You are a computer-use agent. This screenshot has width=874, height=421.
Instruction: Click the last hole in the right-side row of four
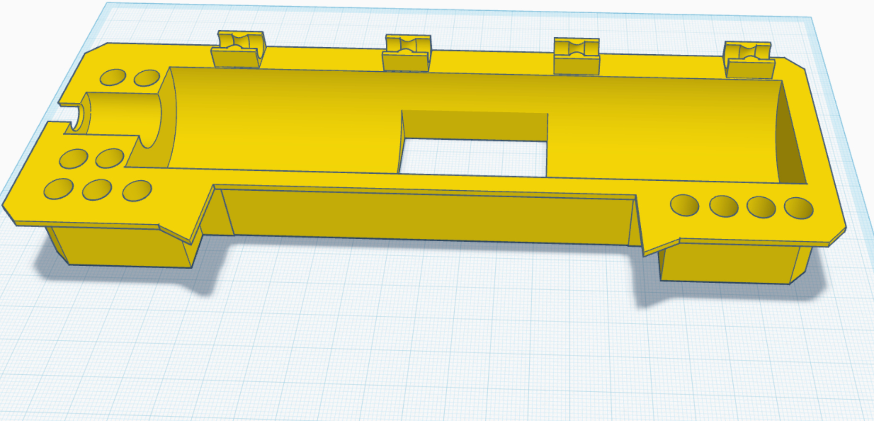click(x=799, y=208)
